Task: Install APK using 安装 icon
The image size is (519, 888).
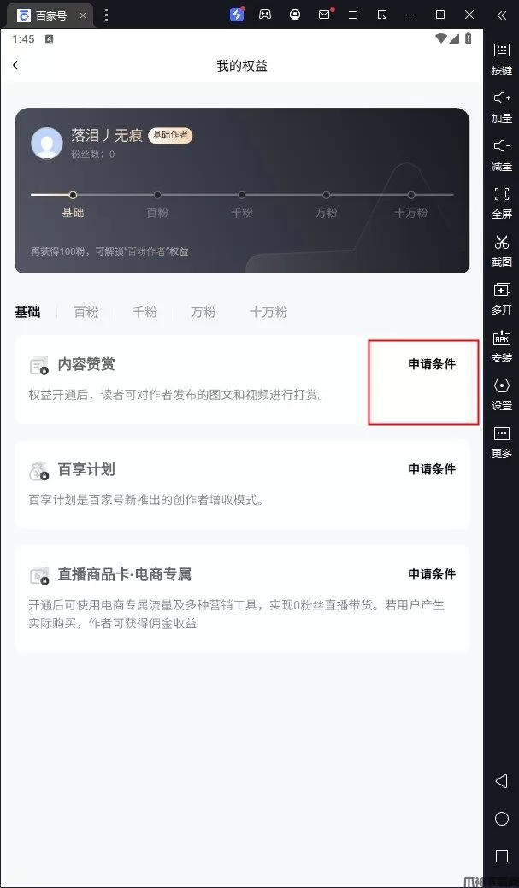Action: tap(501, 346)
